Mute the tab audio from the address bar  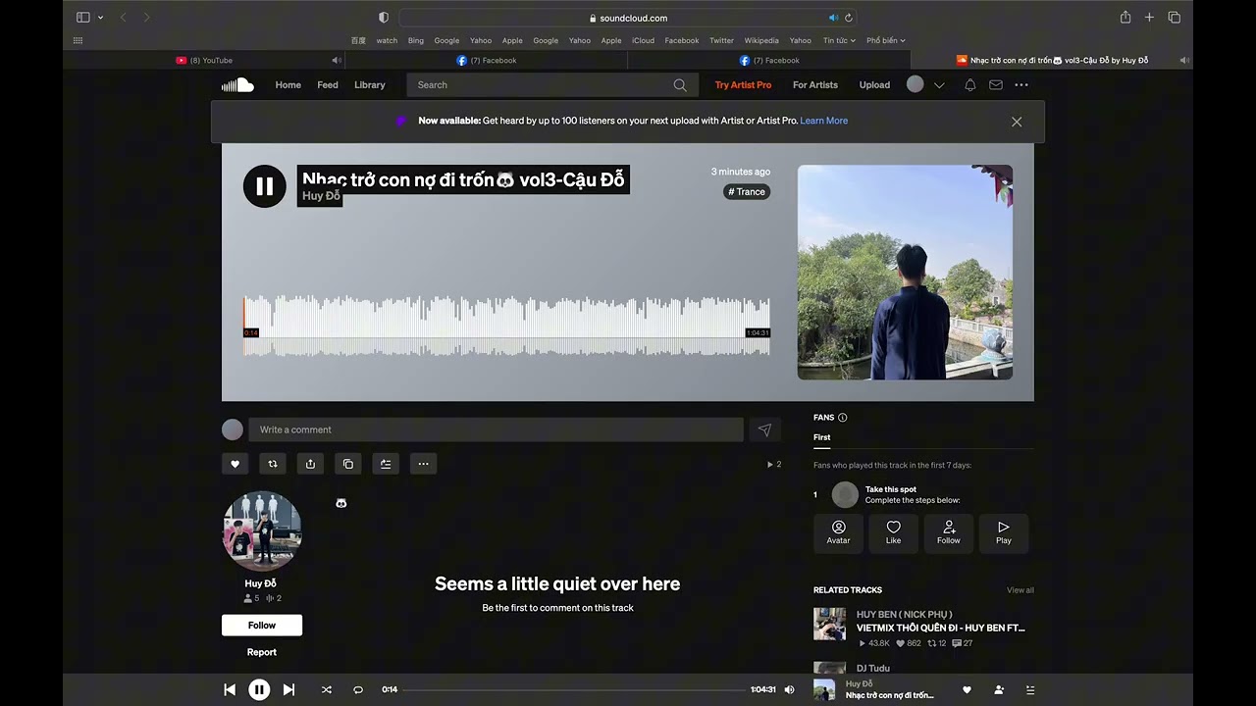[833, 18]
